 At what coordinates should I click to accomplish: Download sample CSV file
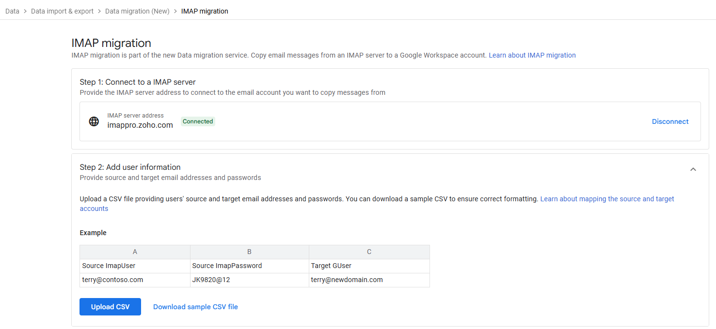(x=195, y=307)
